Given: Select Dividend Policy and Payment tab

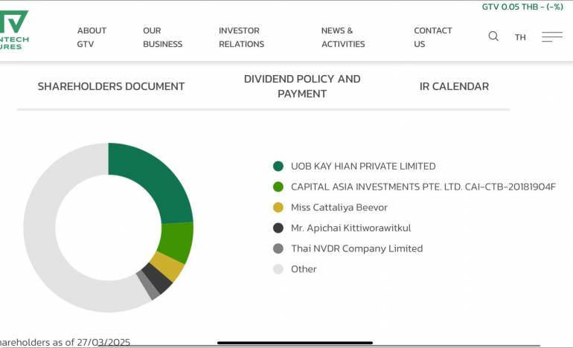Looking at the screenshot, I should point(302,86).
